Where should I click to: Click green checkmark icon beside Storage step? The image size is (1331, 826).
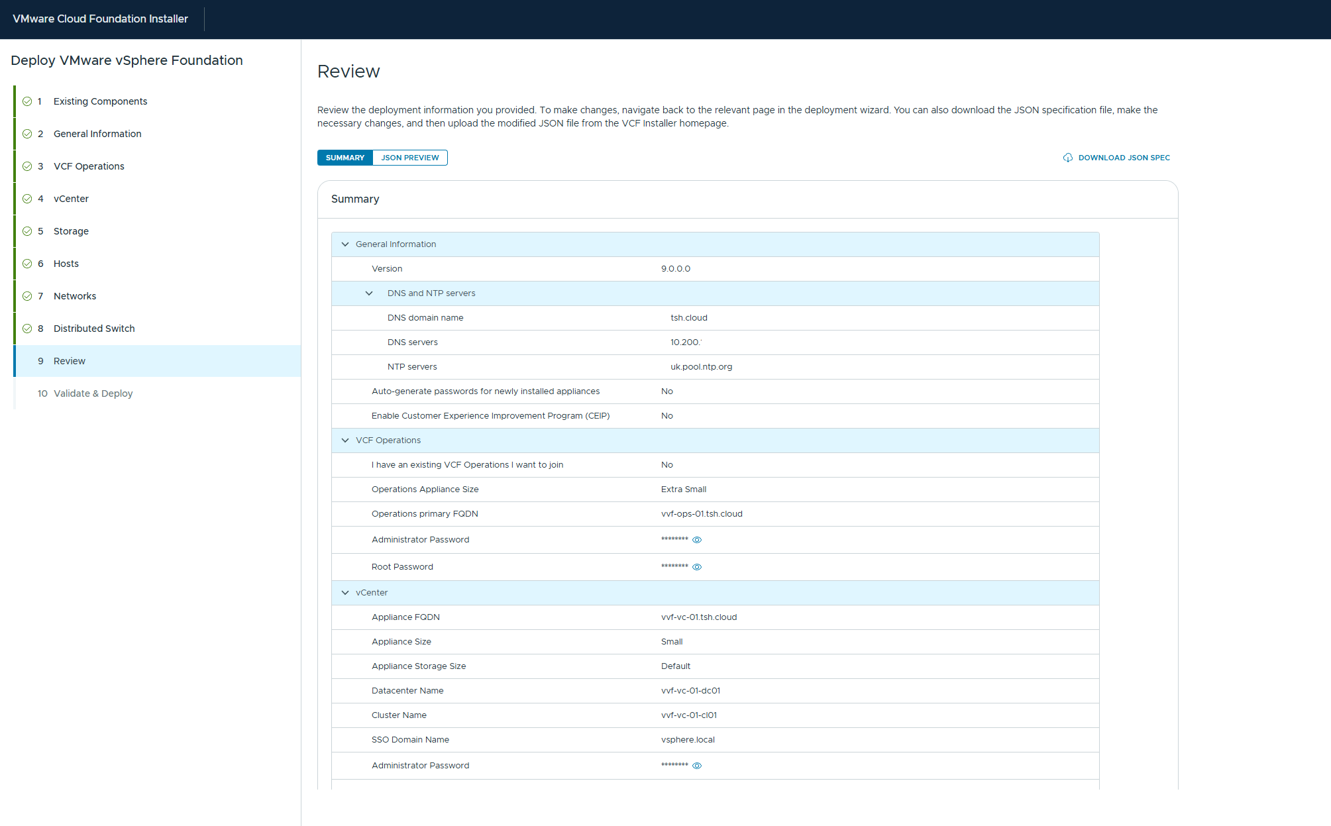click(27, 231)
